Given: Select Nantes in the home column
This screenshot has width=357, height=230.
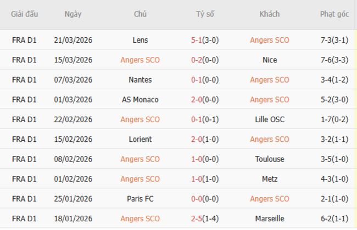Looking at the screenshot, I should [x=140, y=80].
